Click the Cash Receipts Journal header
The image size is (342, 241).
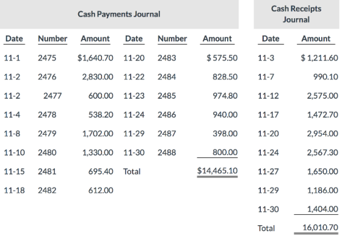tap(296, 14)
